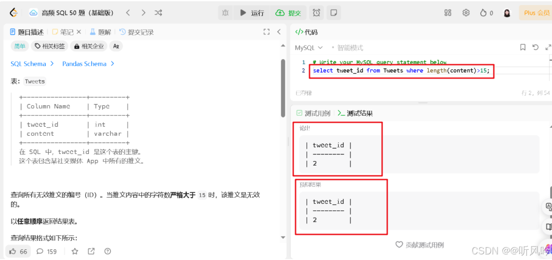This screenshot has width=552, height=260.
Task: Run the code with 运行 button
Action: click(x=252, y=13)
